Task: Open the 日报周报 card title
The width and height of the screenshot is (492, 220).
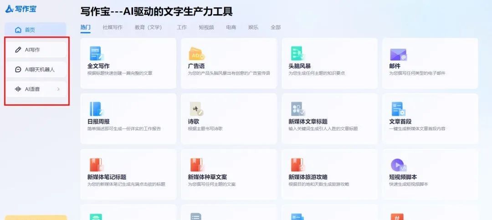Action: point(98,122)
